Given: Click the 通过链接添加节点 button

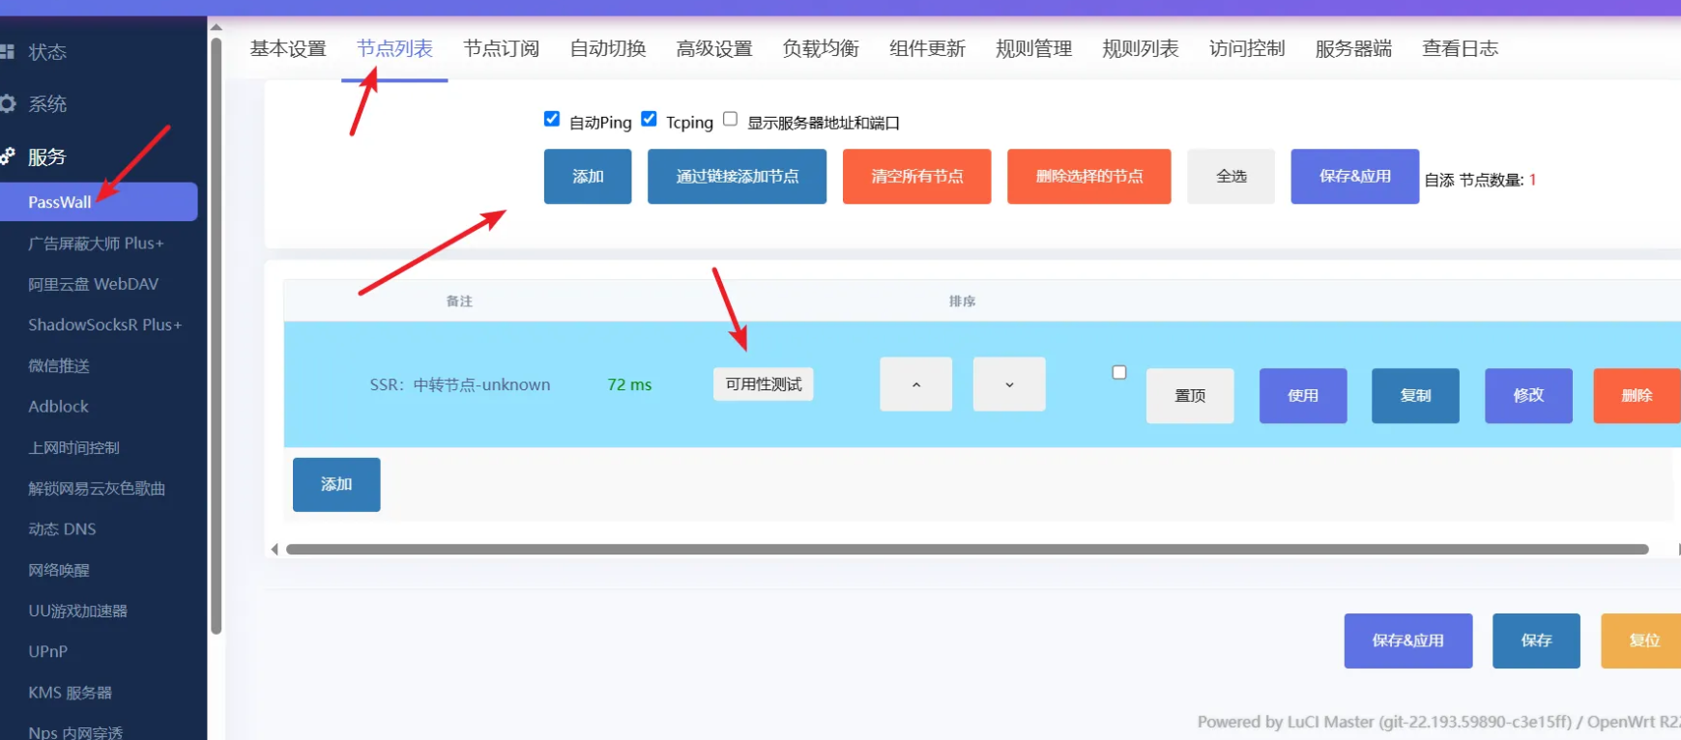Looking at the screenshot, I should pyautogui.click(x=737, y=176).
